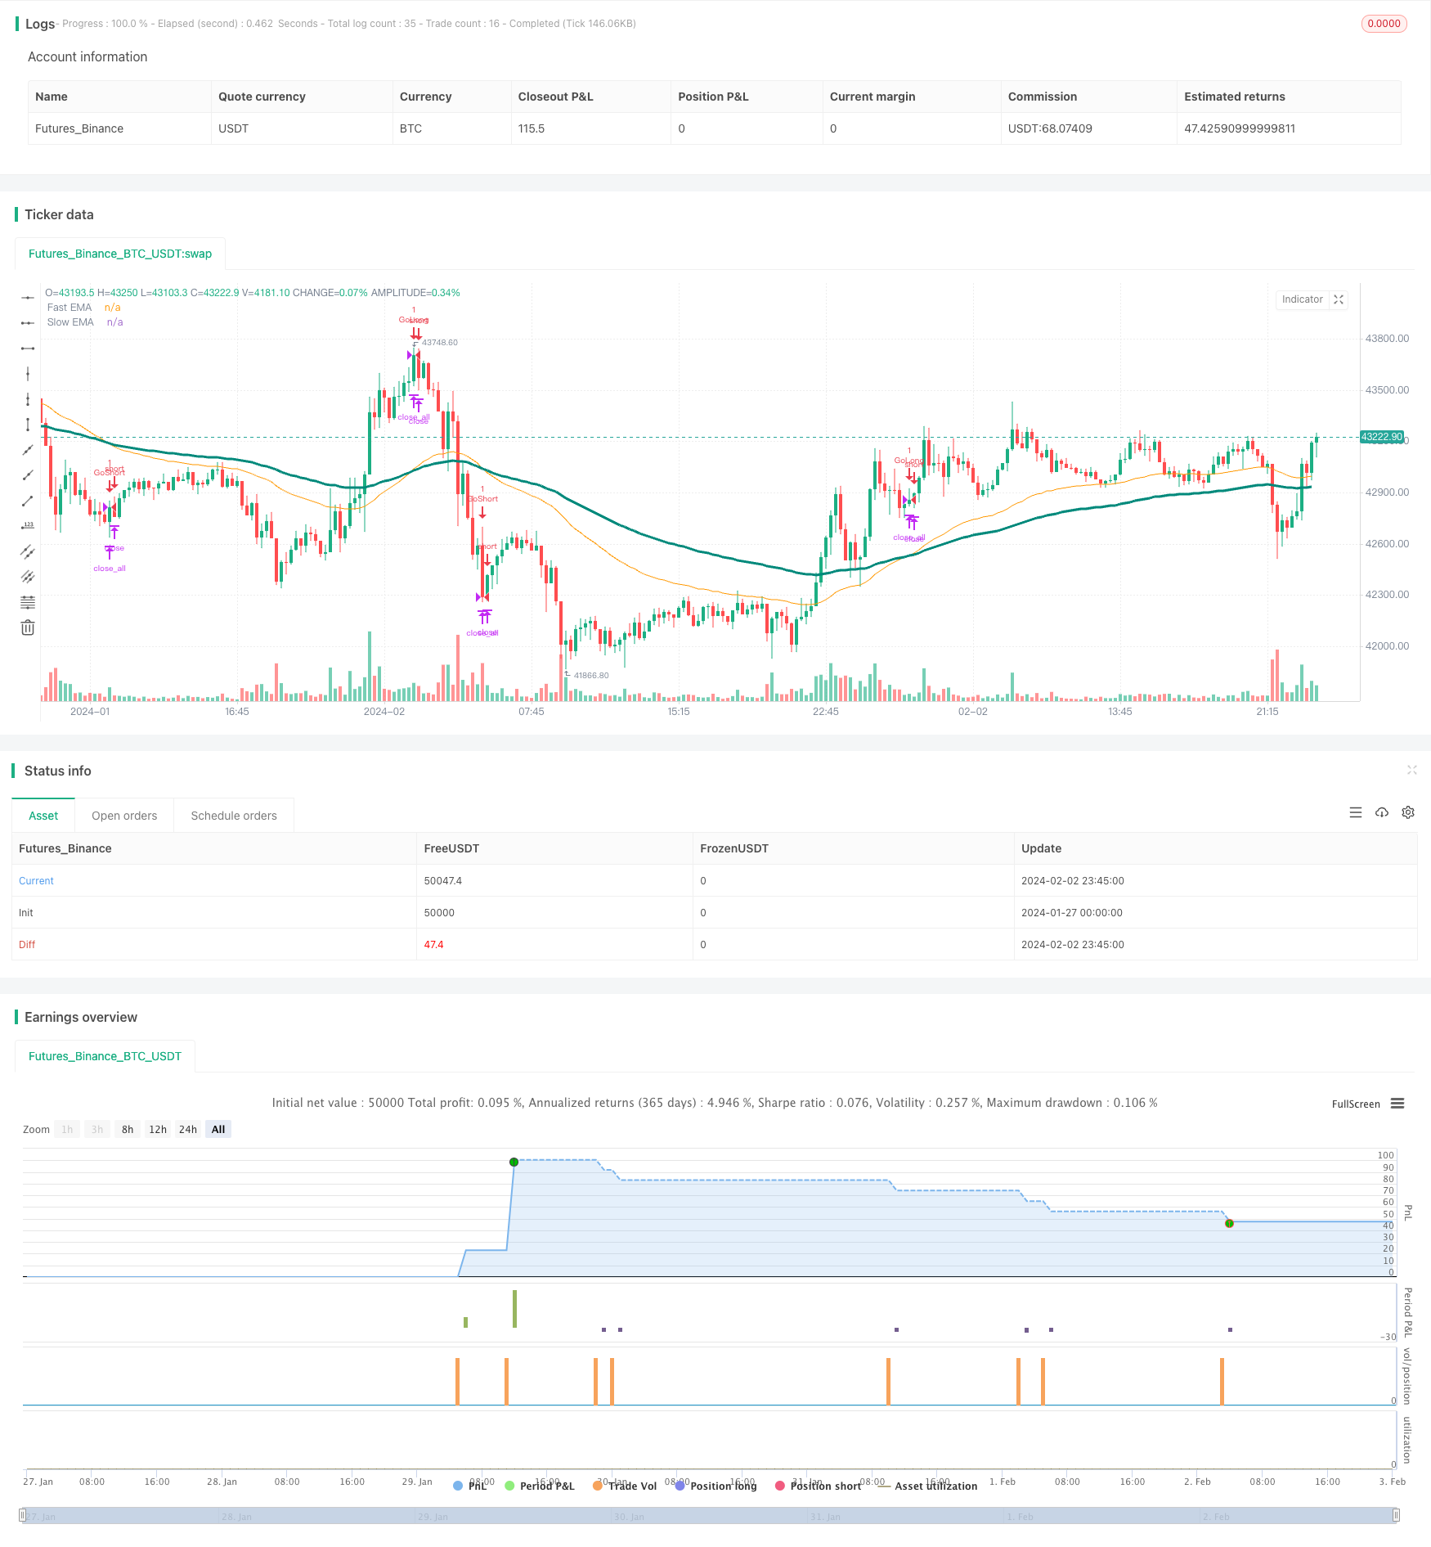Click the Estimated returns value 47.42590999999811
The width and height of the screenshot is (1431, 1547).
click(1240, 128)
